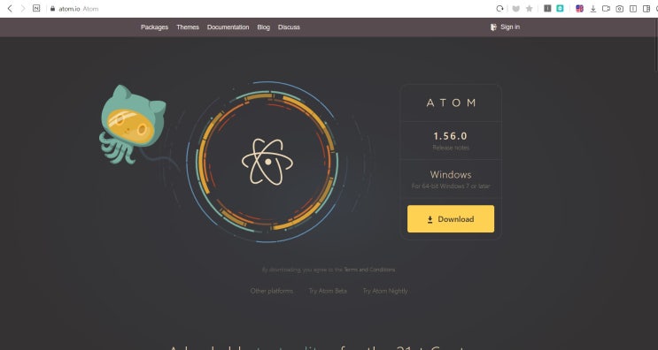Click the 'For 64-bit Windows 7 or later' text
658x350 pixels.
click(451, 186)
